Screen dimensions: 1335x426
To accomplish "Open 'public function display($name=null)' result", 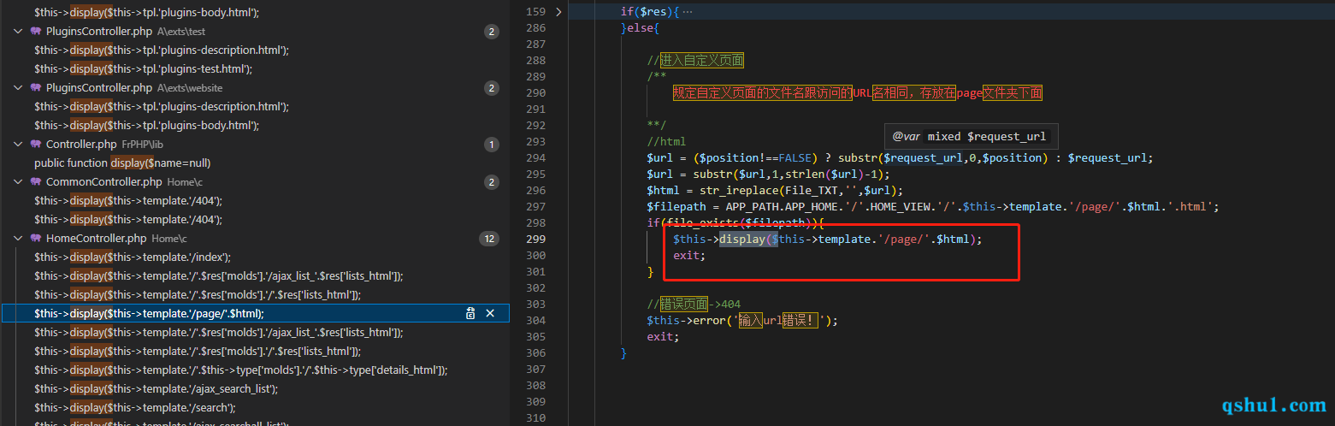I will pos(122,163).
